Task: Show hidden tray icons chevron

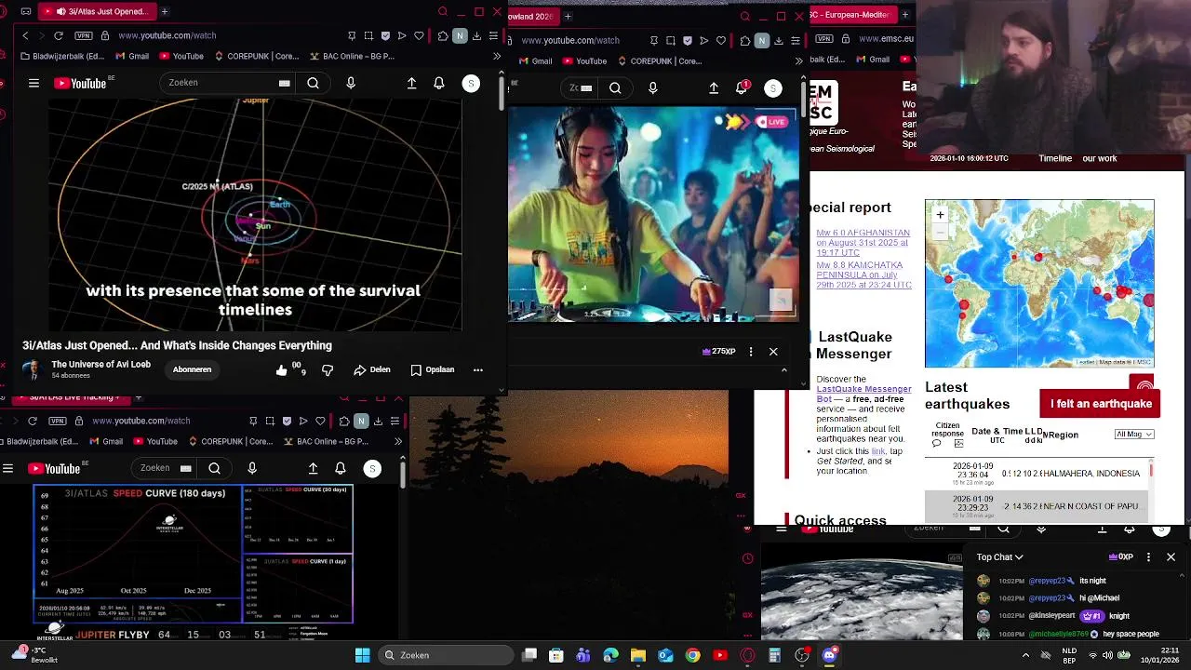Action: click(x=1026, y=655)
